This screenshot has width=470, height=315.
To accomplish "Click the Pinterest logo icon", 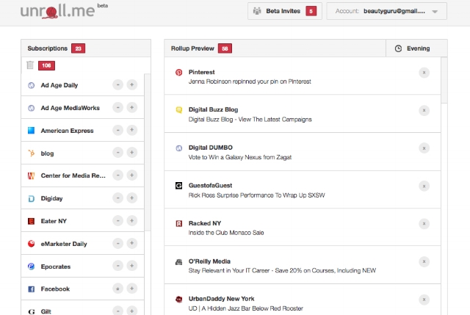I will click(x=178, y=72).
